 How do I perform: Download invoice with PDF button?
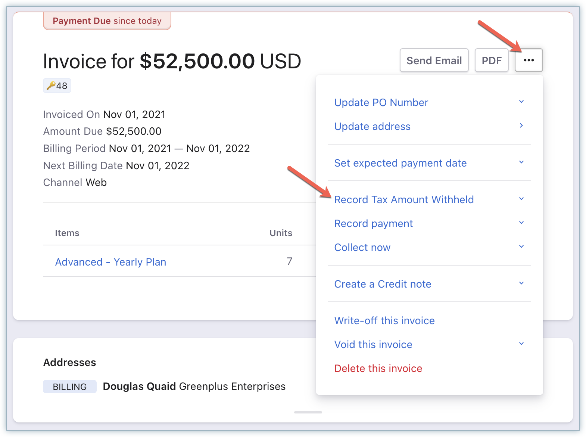point(491,61)
